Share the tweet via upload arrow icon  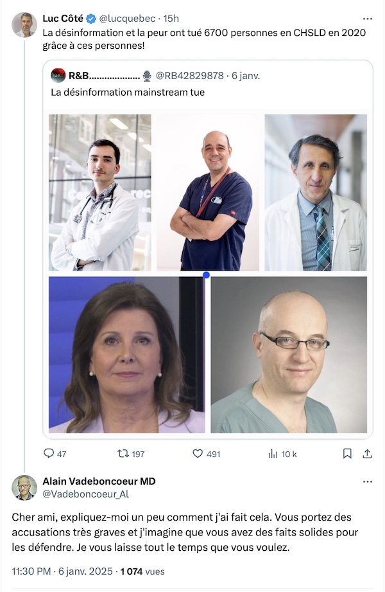(367, 453)
